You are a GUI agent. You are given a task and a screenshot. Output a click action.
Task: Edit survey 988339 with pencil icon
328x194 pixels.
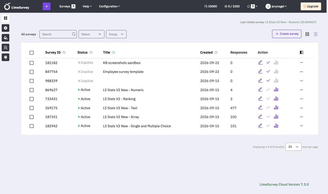tap(260, 80)
